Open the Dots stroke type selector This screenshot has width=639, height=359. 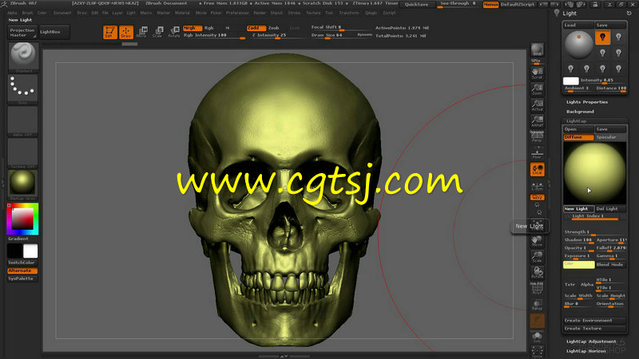23,89
